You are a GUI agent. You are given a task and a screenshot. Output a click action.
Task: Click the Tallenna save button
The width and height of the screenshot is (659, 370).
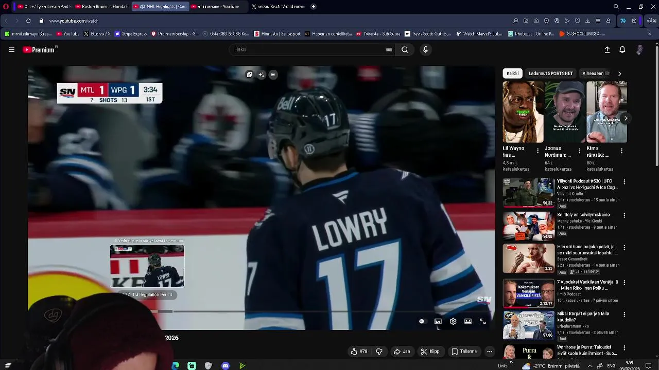click(x=464, y=351)
